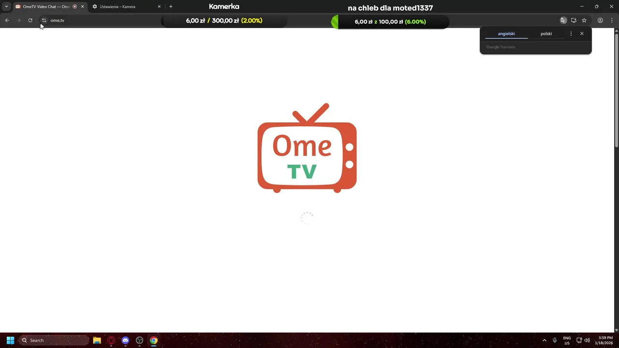Screen dimensions: 619x348
Task: Click the taskbar Search box
Action: [x=54, y=340]
